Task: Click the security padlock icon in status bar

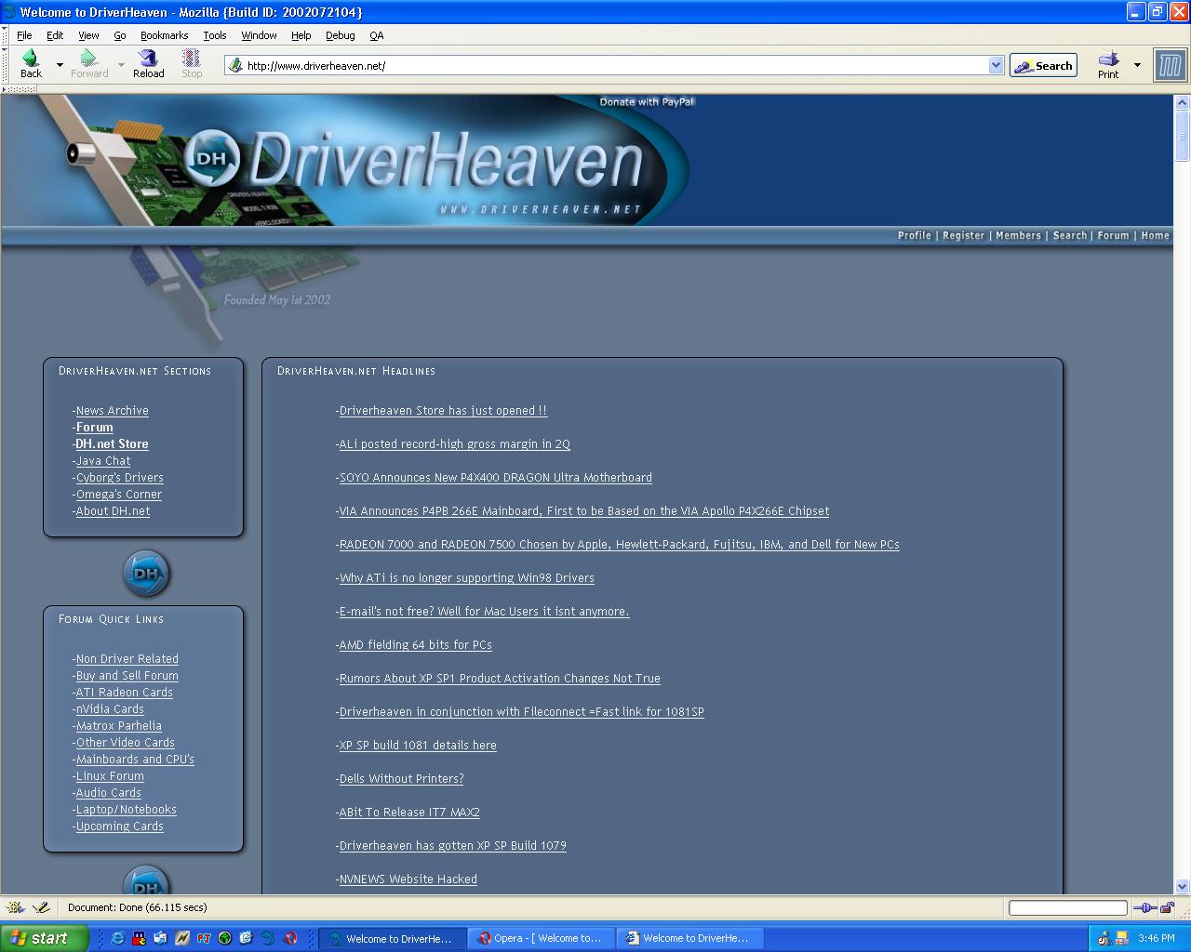Action: (1168, 908)
